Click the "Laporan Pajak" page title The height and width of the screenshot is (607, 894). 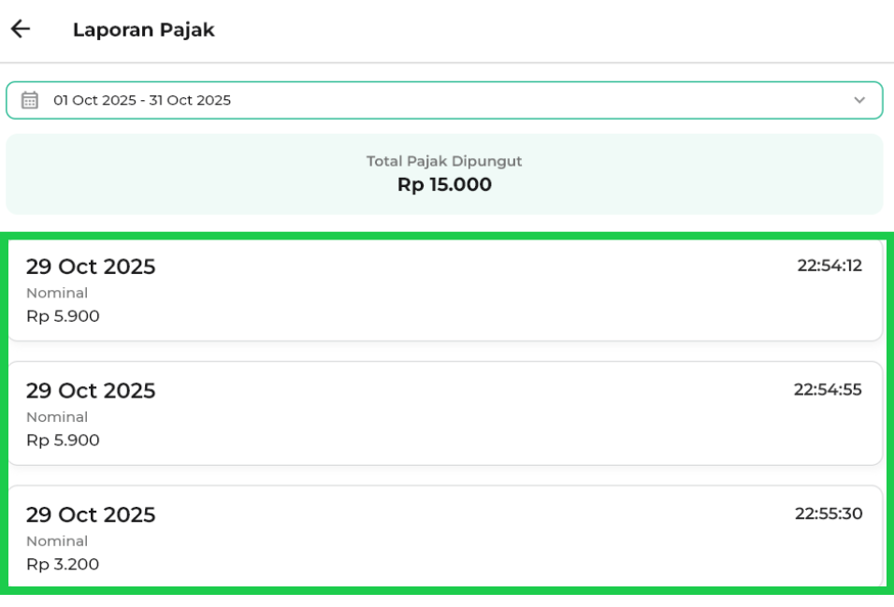(143, 30)
